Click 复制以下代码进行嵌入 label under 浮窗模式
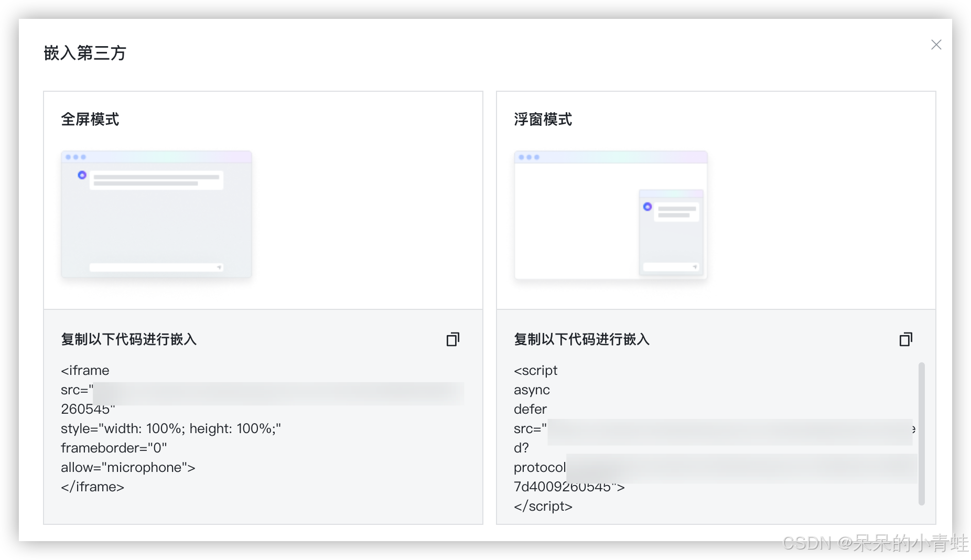This screenshot has height=560, width=971. pos(581,339)
